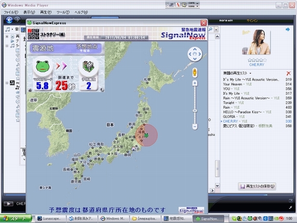297x223 pixels.
Task: Switch to the megaupload folder taskbar button
Action: click(145, 219)
